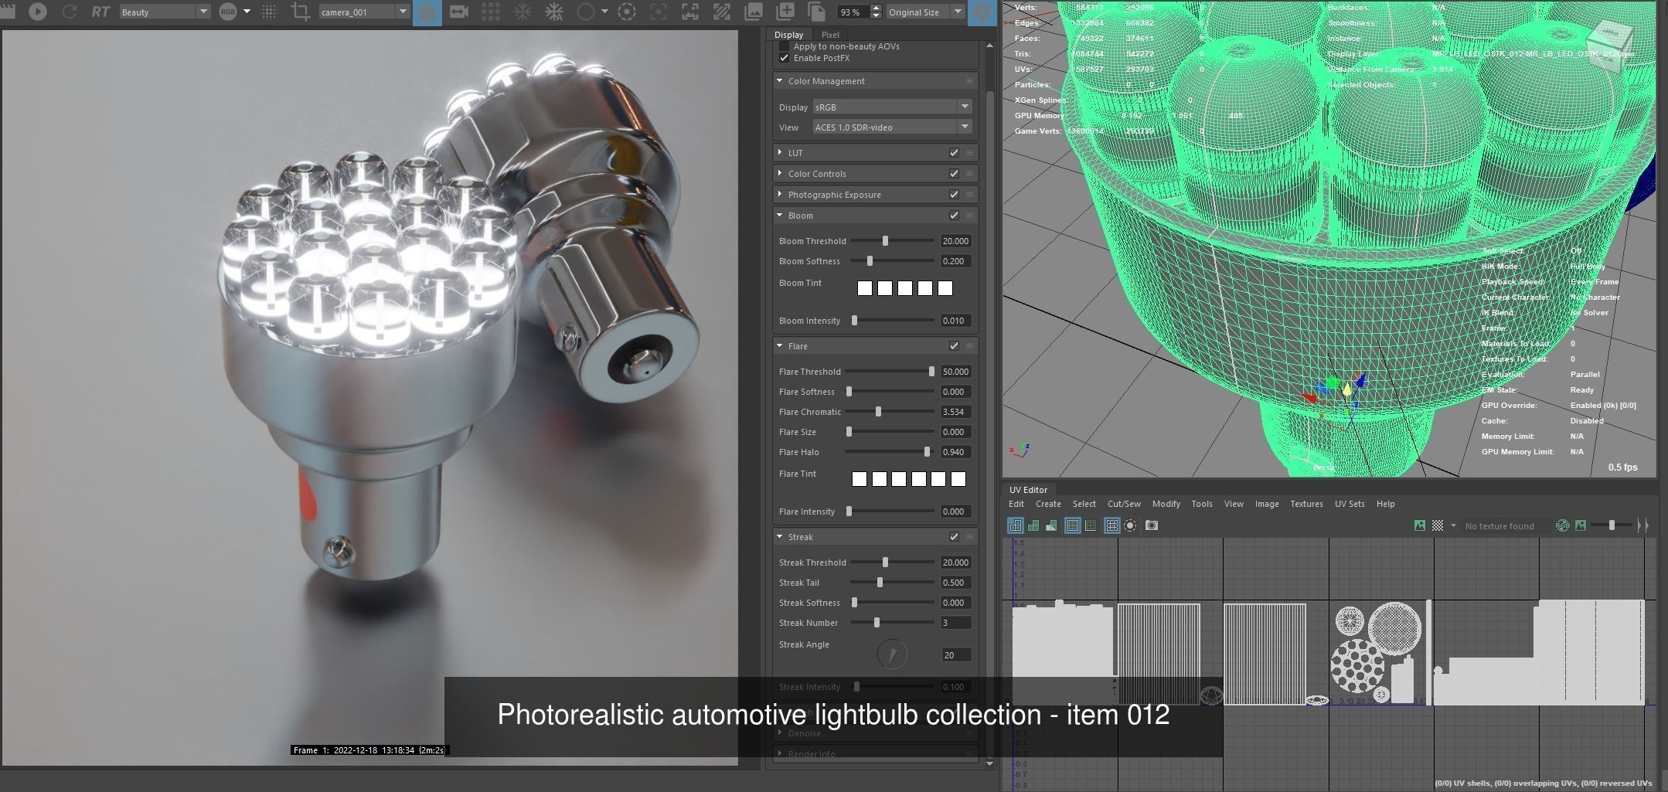Viewport: 1668px width, 792px height.
Task: Disable the Streak section checkbox
Action: coord(954,537)
